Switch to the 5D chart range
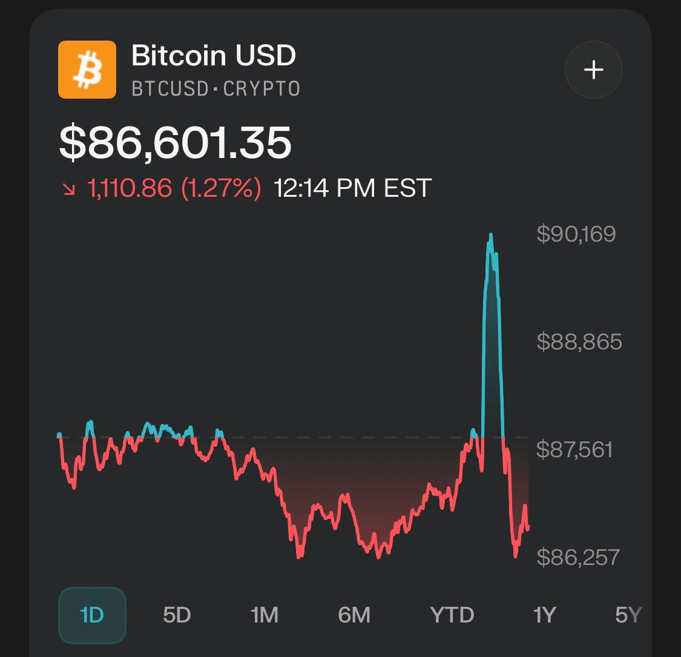This screenshot has width=681, height=657. pyautogui.click(x=177, y=615)
